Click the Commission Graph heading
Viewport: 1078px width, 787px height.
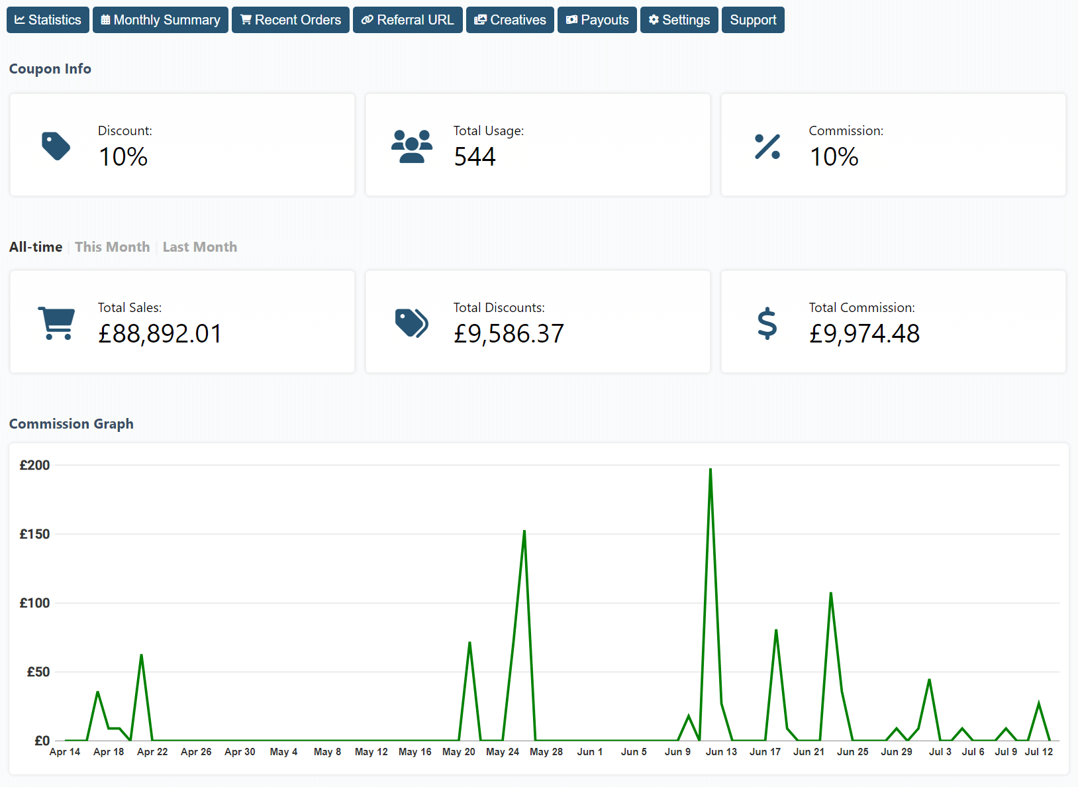71,424
